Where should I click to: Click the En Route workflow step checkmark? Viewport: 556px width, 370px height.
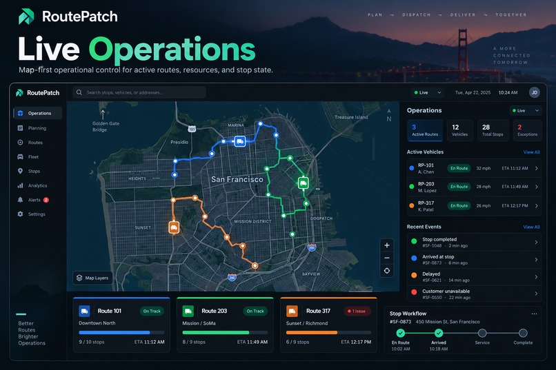coord(401,333)
